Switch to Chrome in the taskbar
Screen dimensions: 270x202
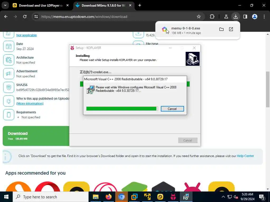coord(121,197)
